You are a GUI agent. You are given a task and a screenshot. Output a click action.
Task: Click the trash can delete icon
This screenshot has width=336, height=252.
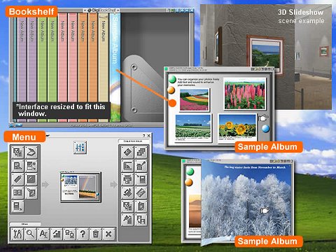(x=95, y=234)
